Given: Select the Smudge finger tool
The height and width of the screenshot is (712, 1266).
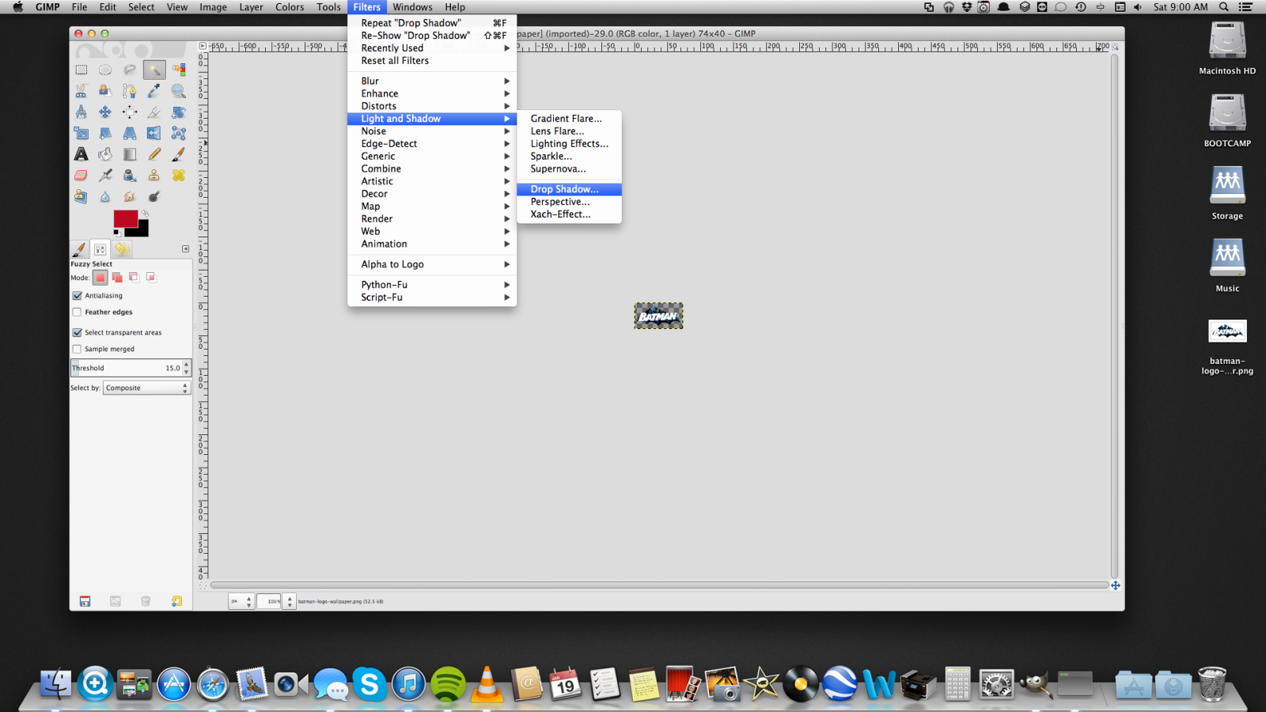Looking at the screenshot, I should pos(130,196).
